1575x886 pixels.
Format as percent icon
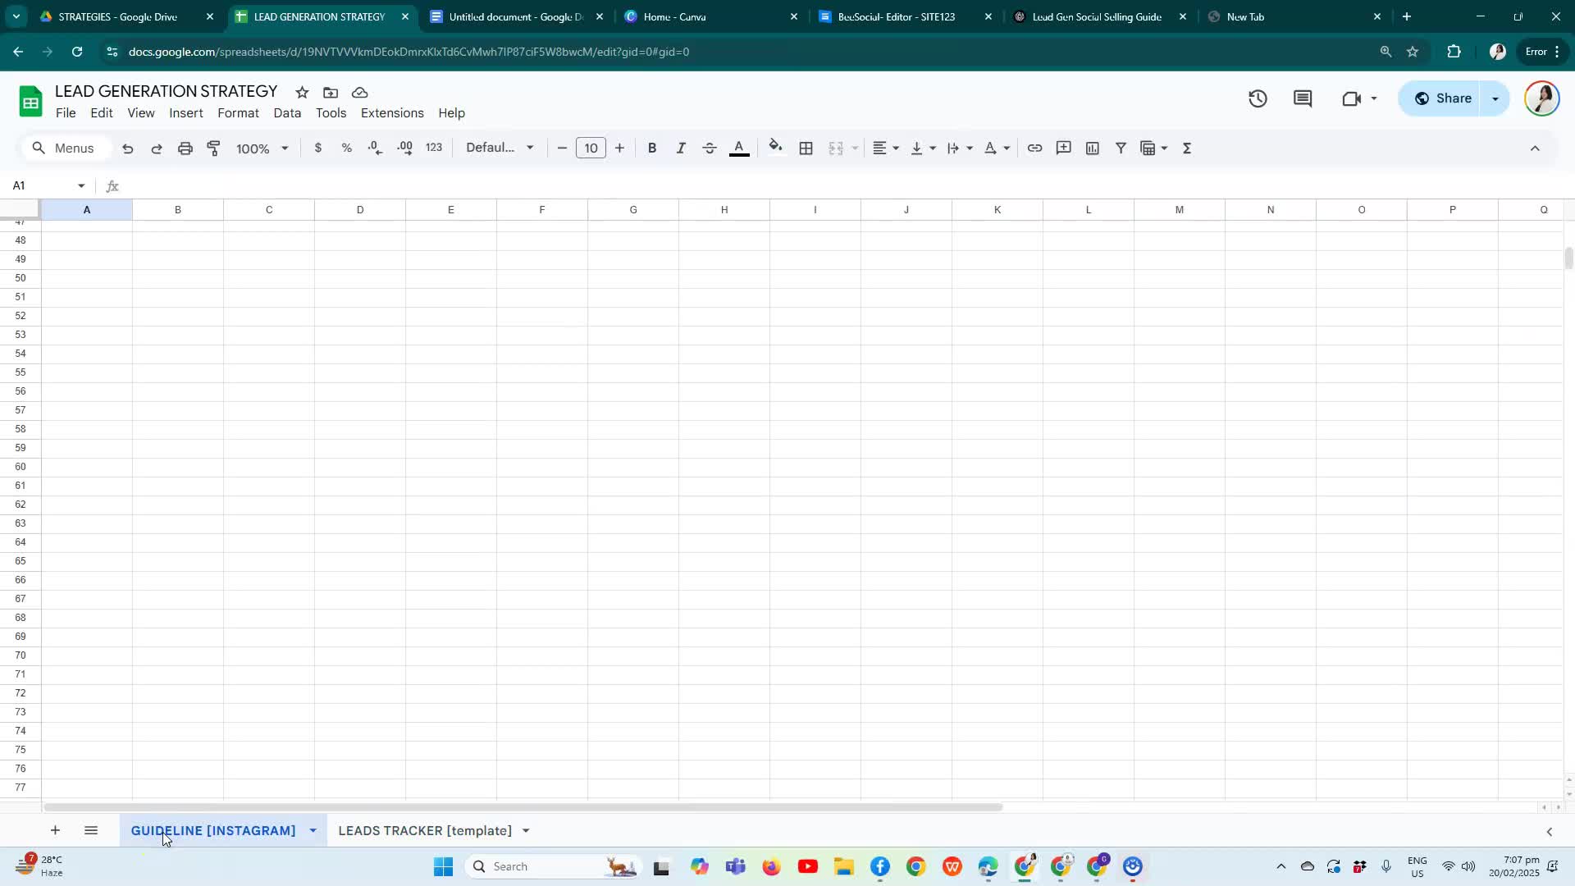pos(347,148)
